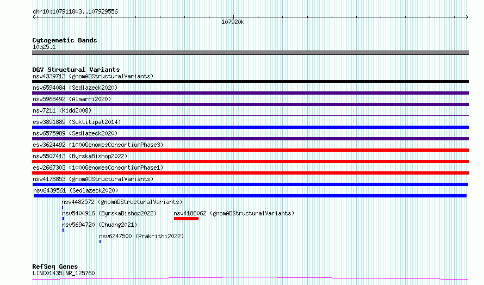This screenshot has width=484, height=285.
Task: Click the thin purple line of nsv7211
Action: pyautogui.click(x=250, y=115)
